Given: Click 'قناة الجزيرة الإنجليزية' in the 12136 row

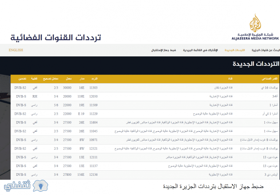Looking at the screenshot, I should coord(221,175).
